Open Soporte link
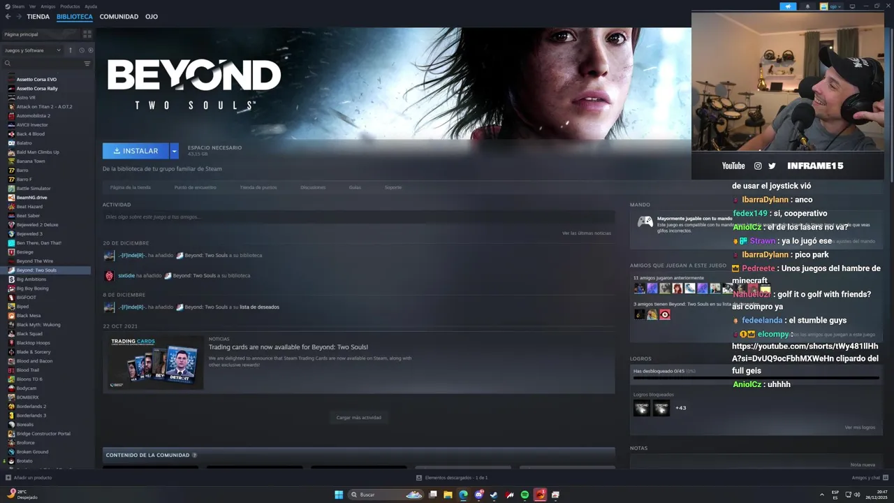 tap(393, 187)
